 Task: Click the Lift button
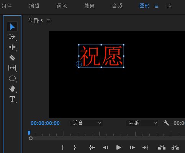[162, 147]
